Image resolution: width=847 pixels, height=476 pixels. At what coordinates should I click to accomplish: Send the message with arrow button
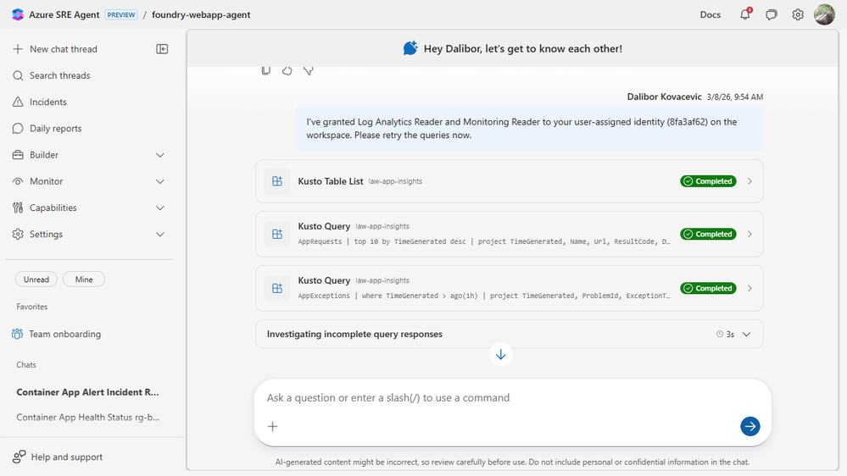click(x=750, y=426)
